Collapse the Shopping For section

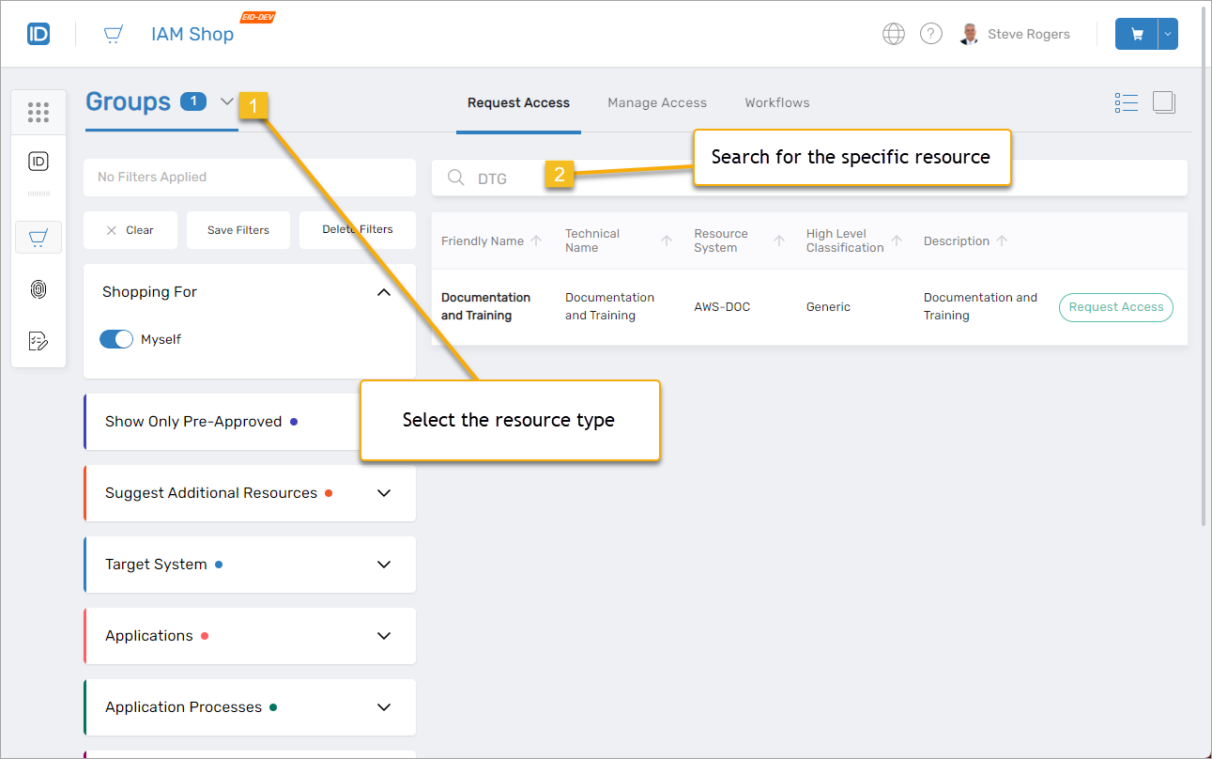pyautogui.click(x=383, y=291)
